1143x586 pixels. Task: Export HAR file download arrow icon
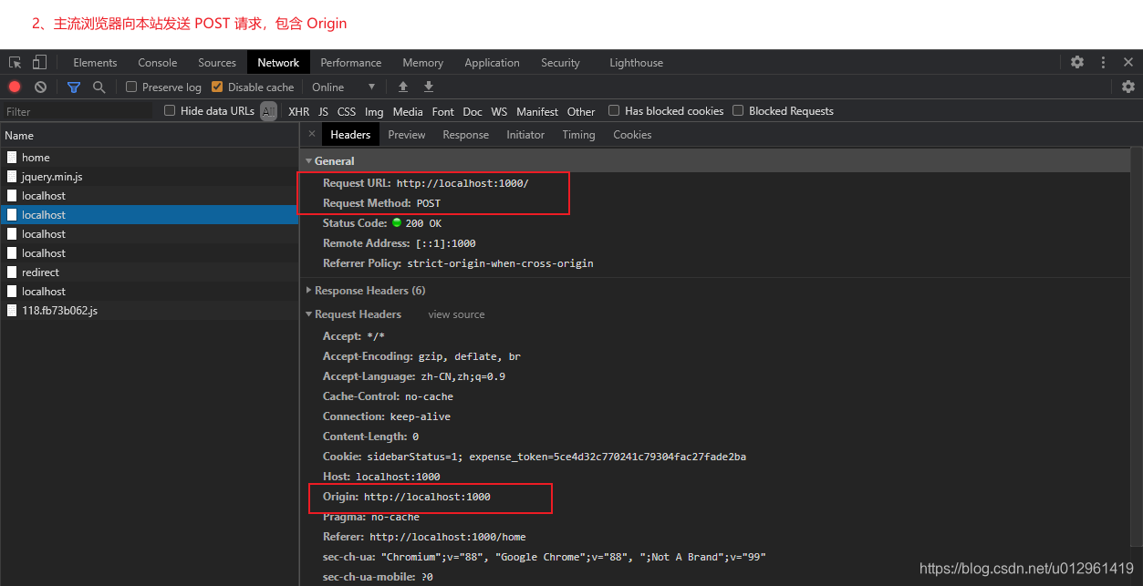pos(429,87)
